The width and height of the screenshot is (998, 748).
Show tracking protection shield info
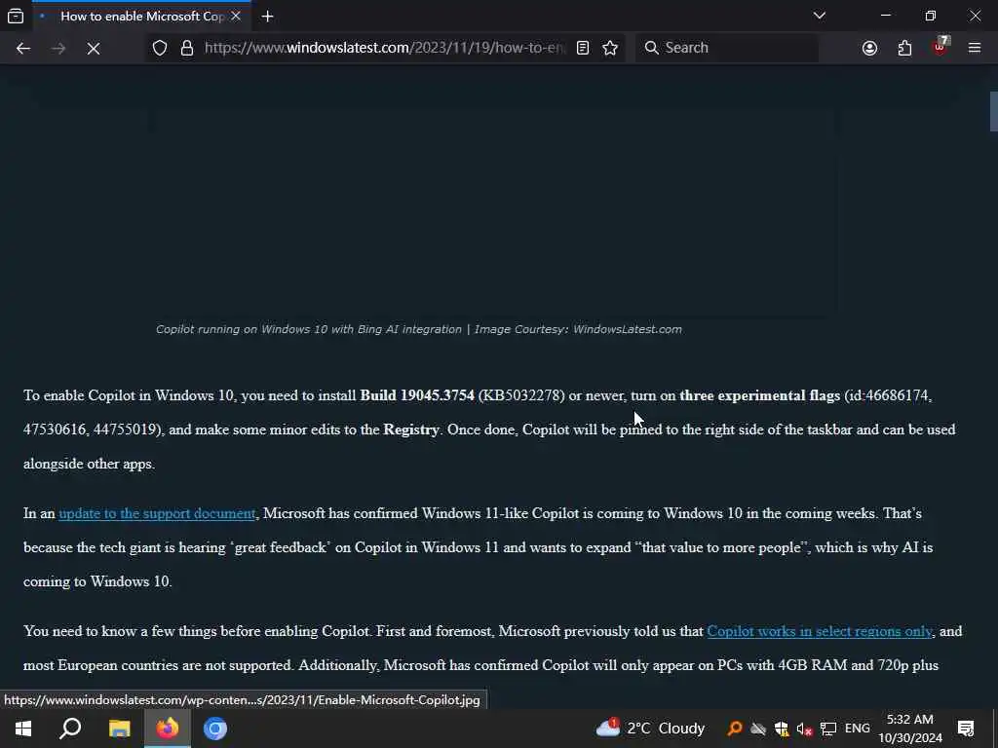pyautogui.click(x=160, y=48)
